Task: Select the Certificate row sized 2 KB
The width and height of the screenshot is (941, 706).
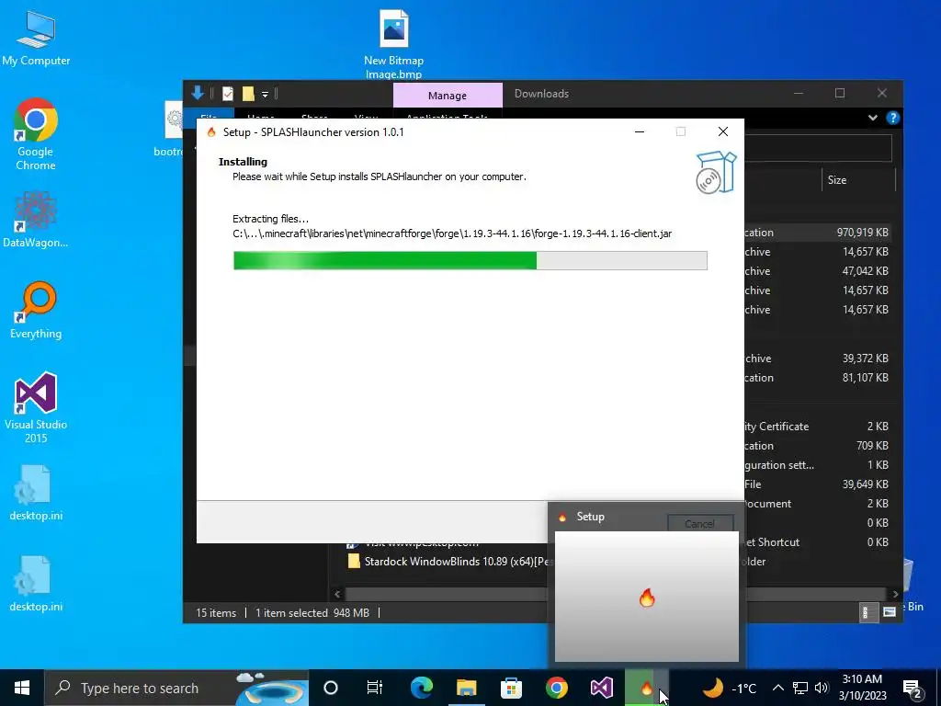Action: 819,427
